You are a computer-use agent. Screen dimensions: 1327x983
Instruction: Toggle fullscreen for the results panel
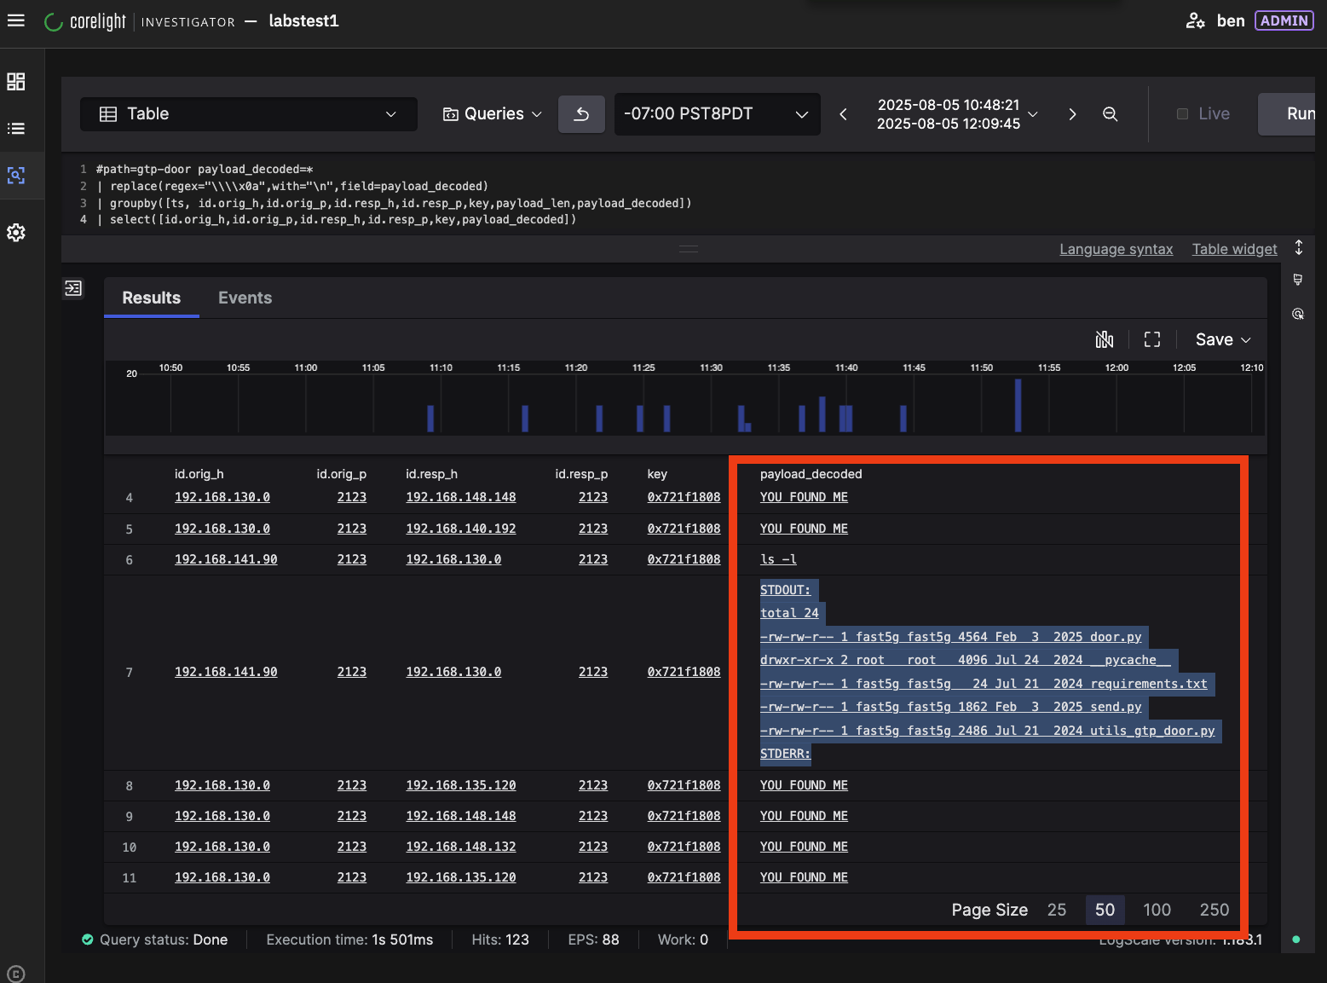(1152, 339)
